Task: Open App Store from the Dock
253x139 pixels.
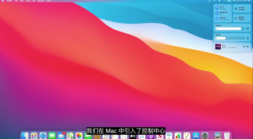Action: pos(196,136)
